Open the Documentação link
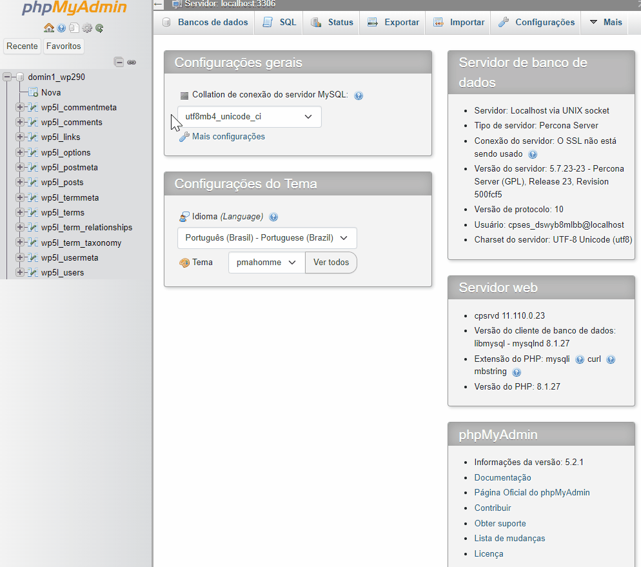 [x=502, y=477]
